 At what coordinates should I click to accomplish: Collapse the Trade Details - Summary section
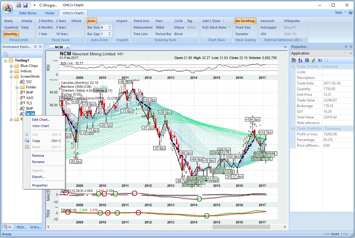(293, 66)
